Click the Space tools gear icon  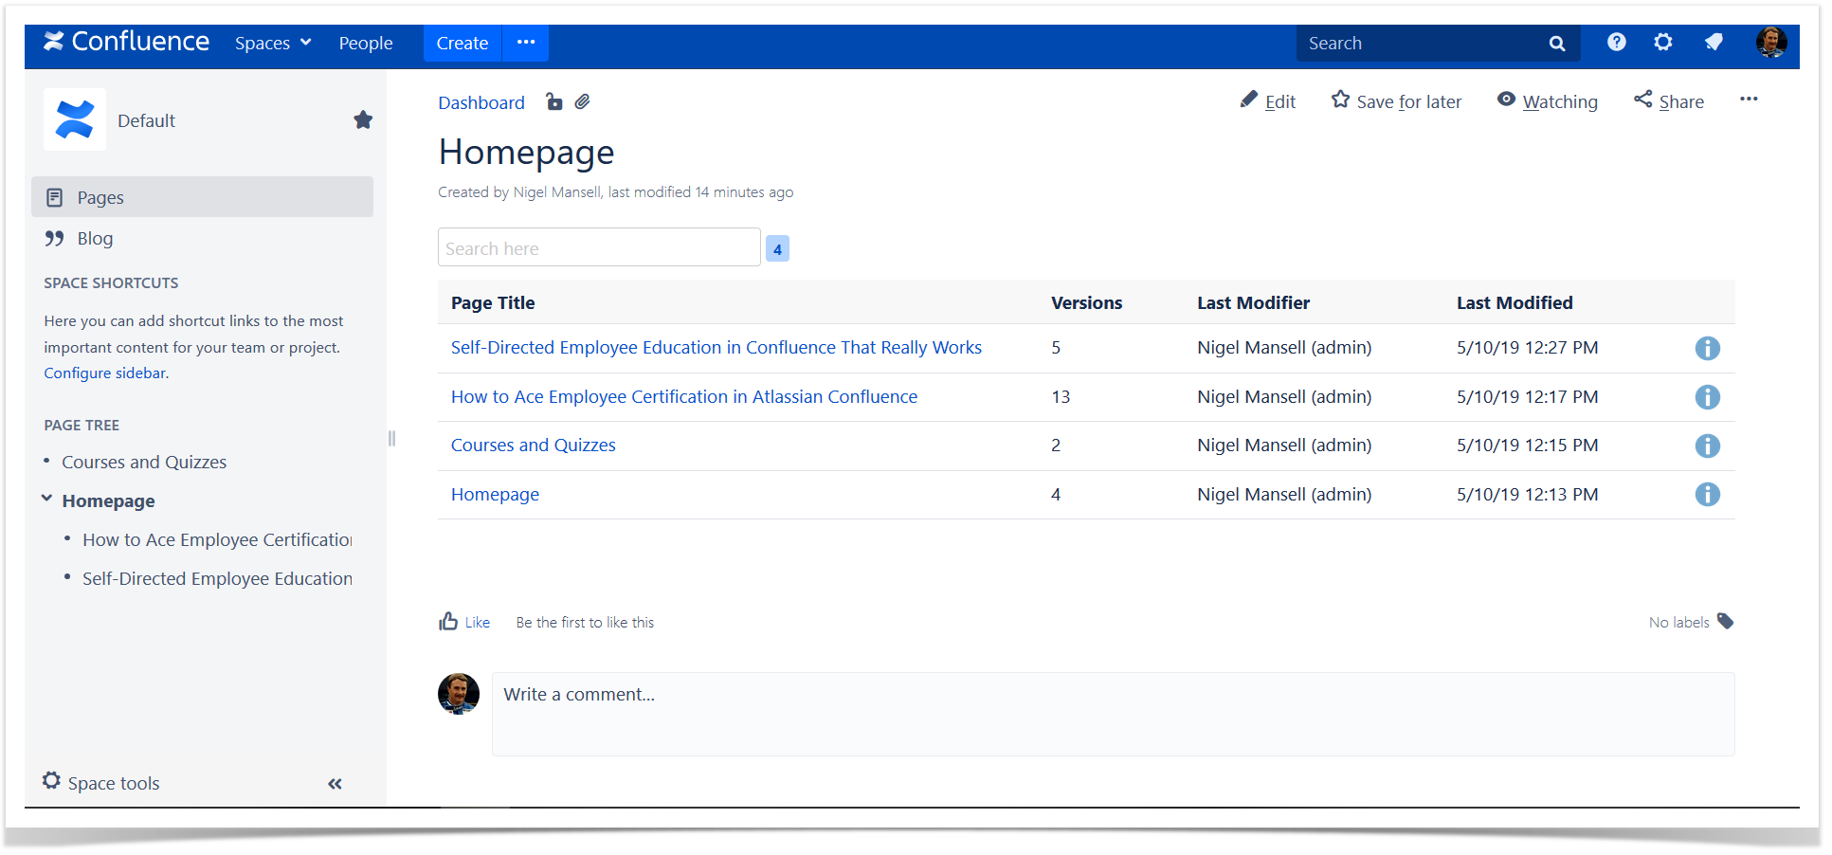coord(51,780)
